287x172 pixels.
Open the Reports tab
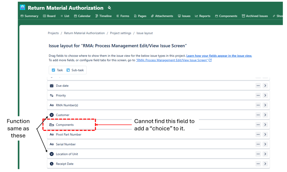203,16
